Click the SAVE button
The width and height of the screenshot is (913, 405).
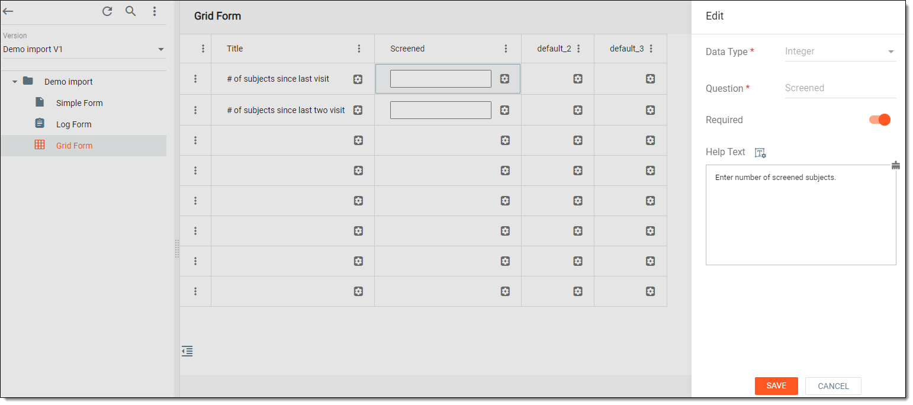(x=776, y=386)
